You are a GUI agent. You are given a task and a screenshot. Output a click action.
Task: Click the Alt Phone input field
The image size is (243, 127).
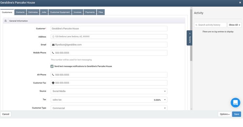[x=109, y=75]
